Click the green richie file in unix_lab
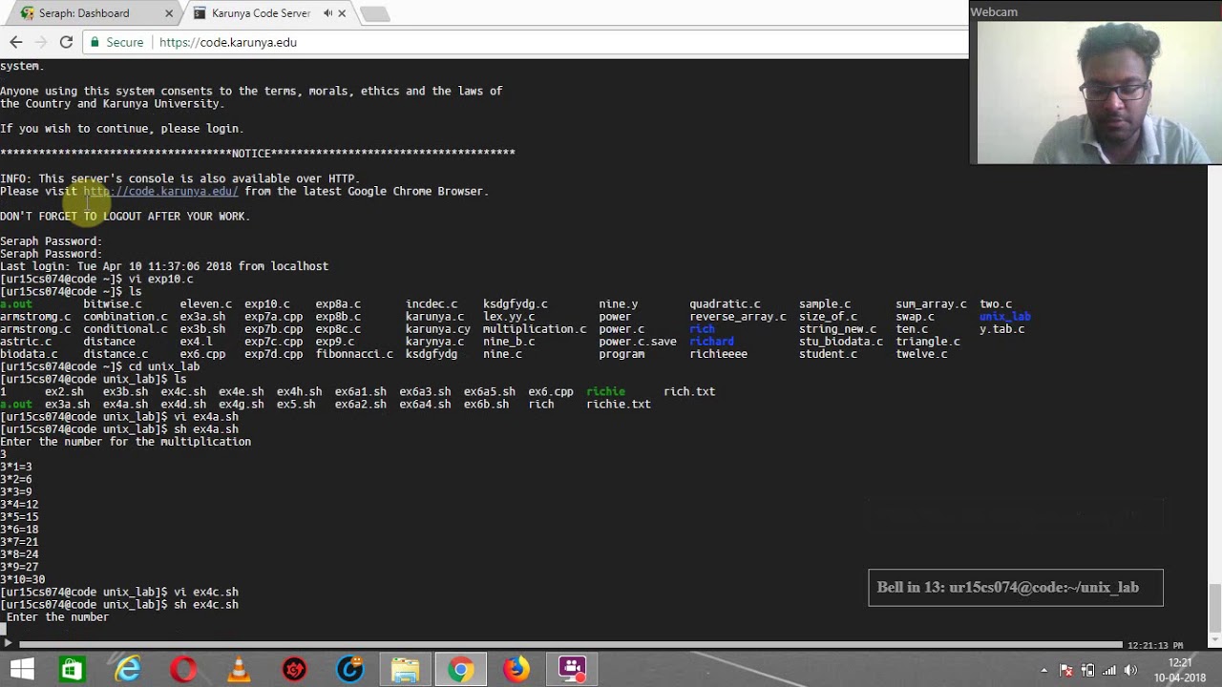The image size is (1222, 687). click(x=605, y=391)
